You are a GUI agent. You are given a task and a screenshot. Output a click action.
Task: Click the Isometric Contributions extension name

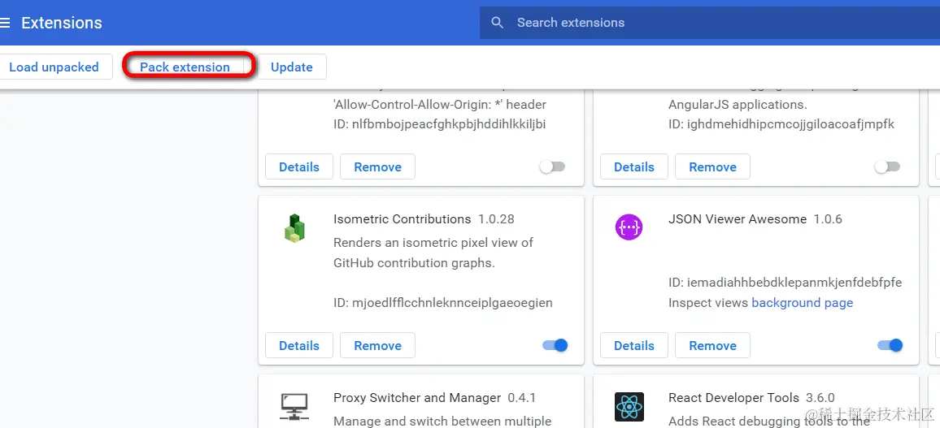(403, 219)
